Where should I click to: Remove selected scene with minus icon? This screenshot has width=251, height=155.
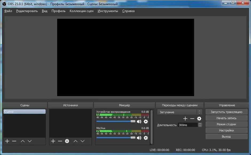[x=14, y=141]
